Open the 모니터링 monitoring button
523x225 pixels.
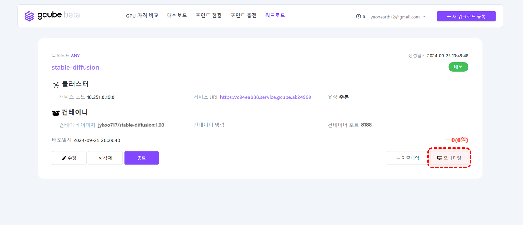449,158
